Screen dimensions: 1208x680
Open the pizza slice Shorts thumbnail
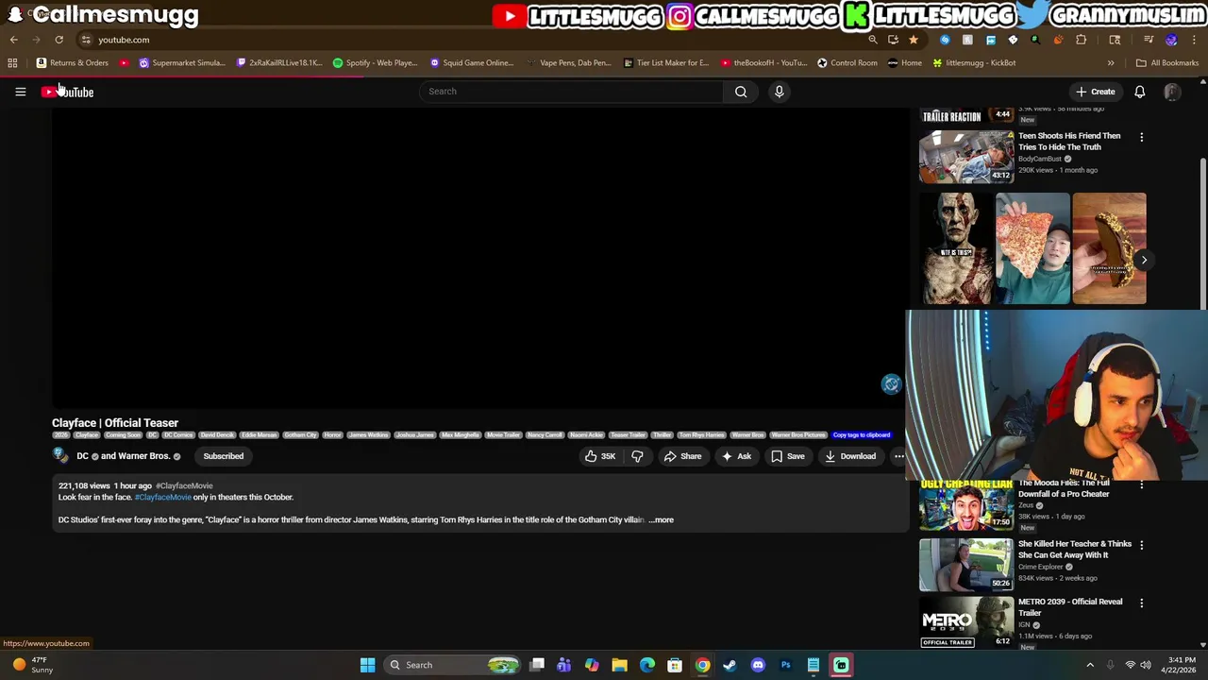pos(1032,249)
